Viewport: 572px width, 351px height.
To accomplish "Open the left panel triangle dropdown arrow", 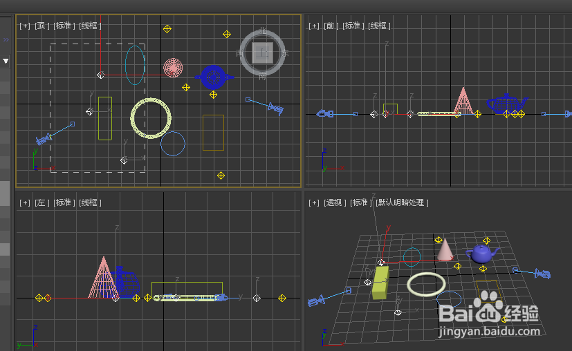I will (x=6, y=61).
